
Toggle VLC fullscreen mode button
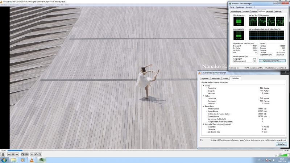pyautogui.click(x=22, y=154)
